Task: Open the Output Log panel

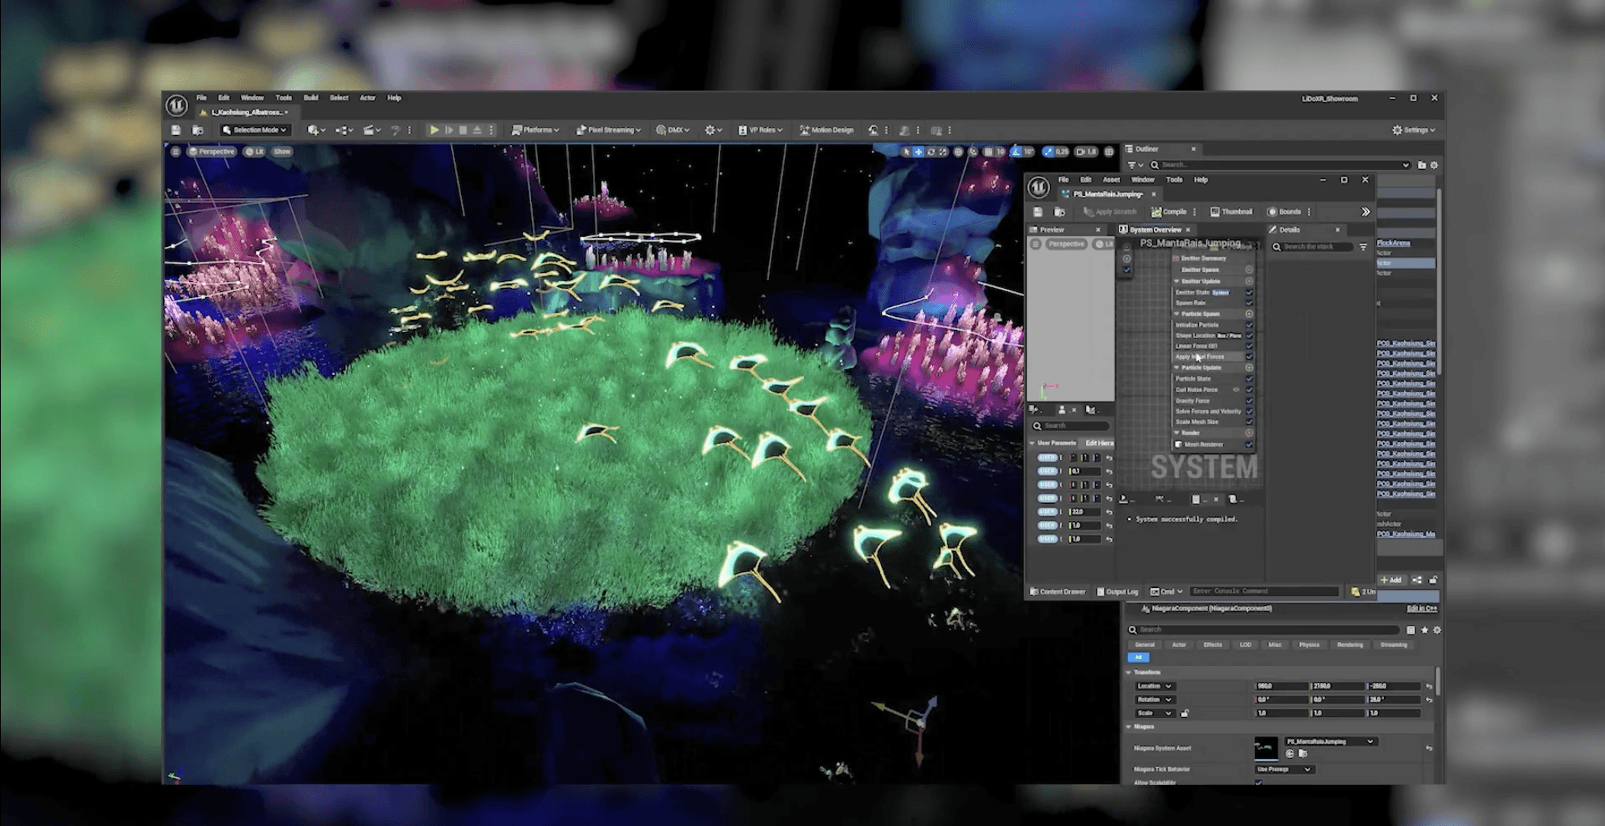Action: pos(1116,591)
